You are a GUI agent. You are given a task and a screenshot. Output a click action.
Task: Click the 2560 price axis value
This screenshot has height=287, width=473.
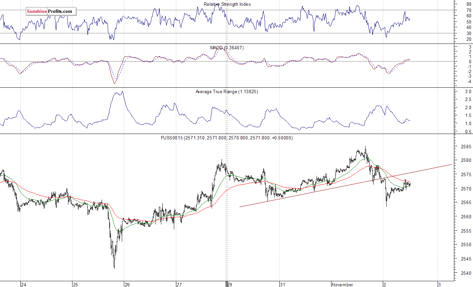tap(467, 217)
